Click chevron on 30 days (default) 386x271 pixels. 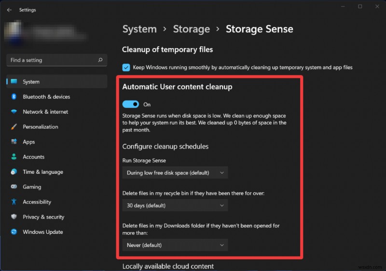click(222, 206)
